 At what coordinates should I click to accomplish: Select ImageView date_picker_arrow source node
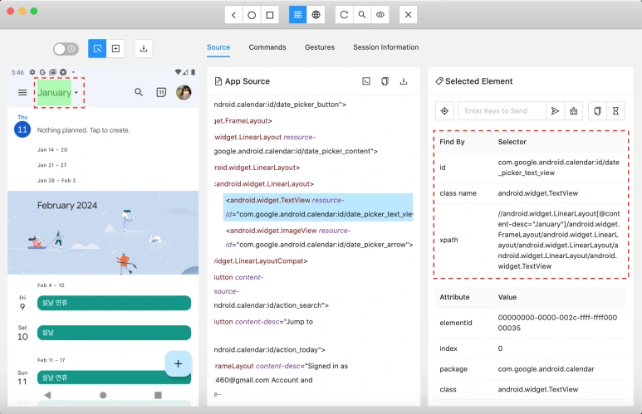(x=319, y=237)
